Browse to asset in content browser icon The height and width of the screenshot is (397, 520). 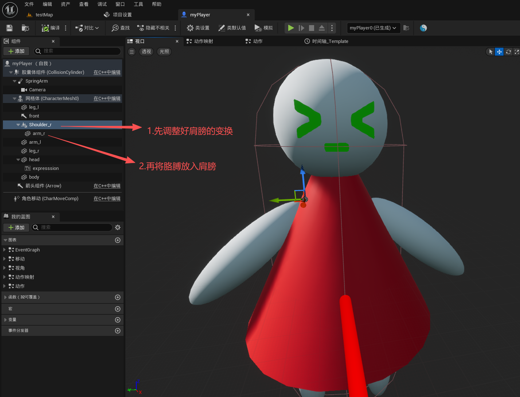25,28
